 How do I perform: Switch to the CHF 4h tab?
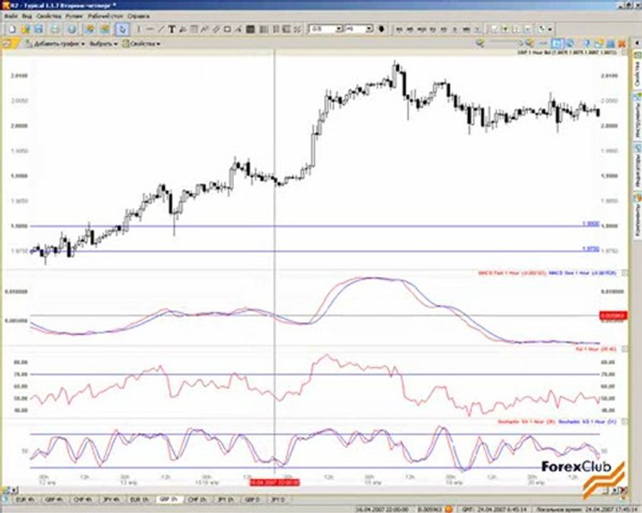83,499
